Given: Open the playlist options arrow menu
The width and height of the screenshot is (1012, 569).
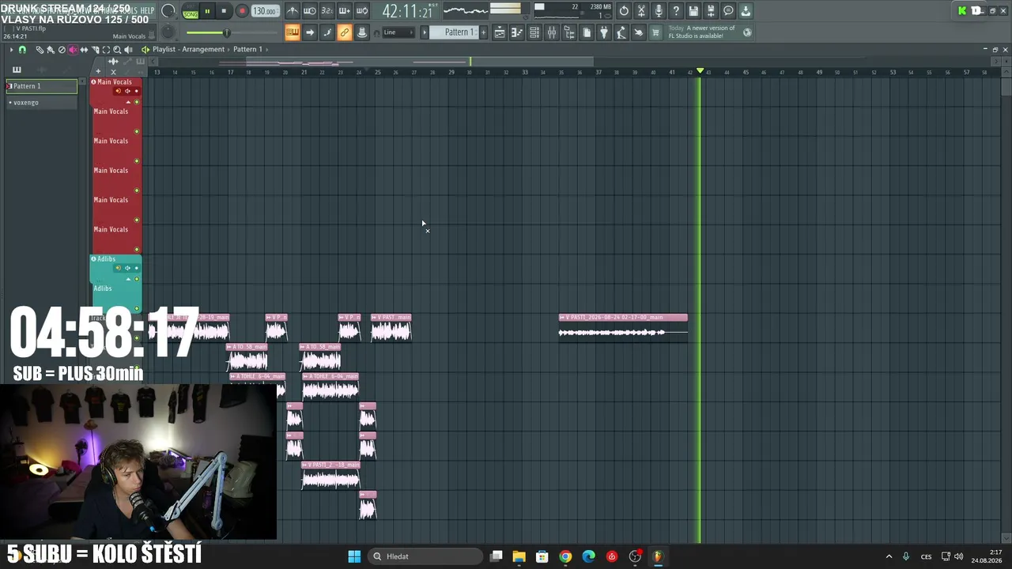Looking at the screenshot, I should click(x=11, y=50).
